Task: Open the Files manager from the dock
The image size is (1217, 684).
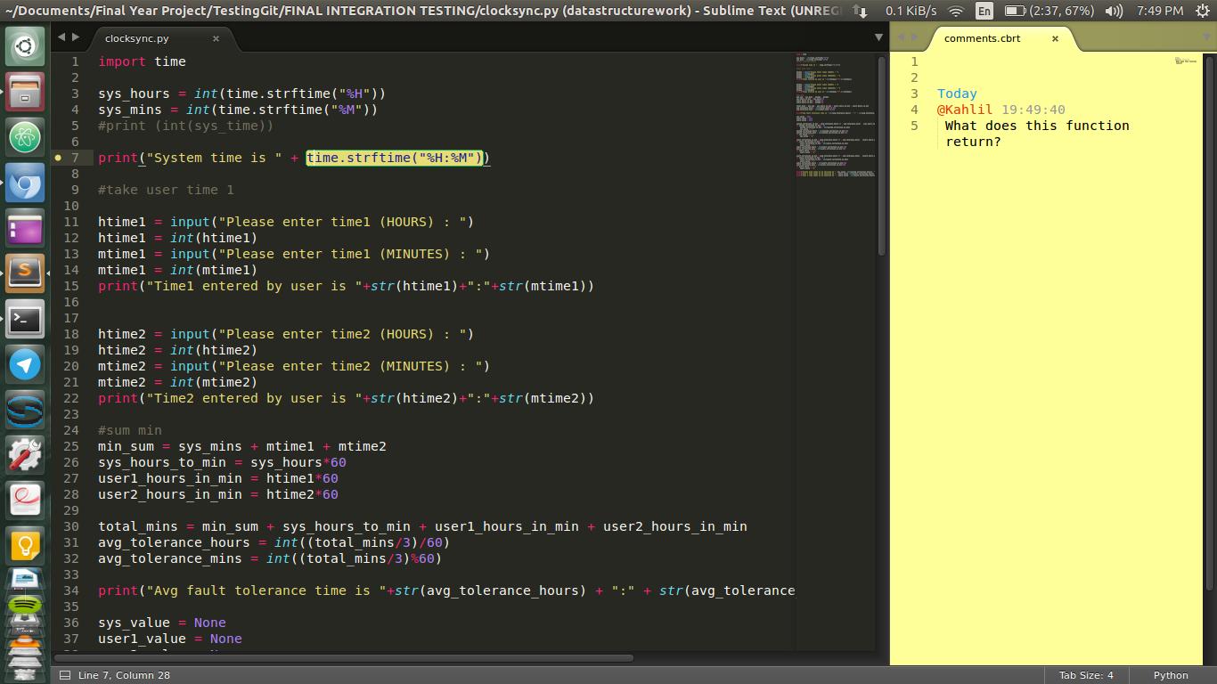Action: coord(25,92)
